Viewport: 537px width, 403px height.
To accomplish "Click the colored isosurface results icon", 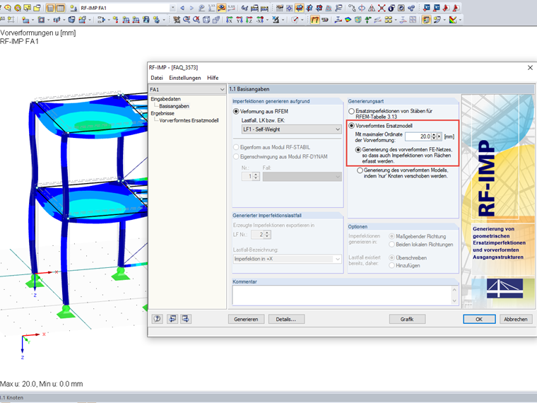I will point(348,20).
